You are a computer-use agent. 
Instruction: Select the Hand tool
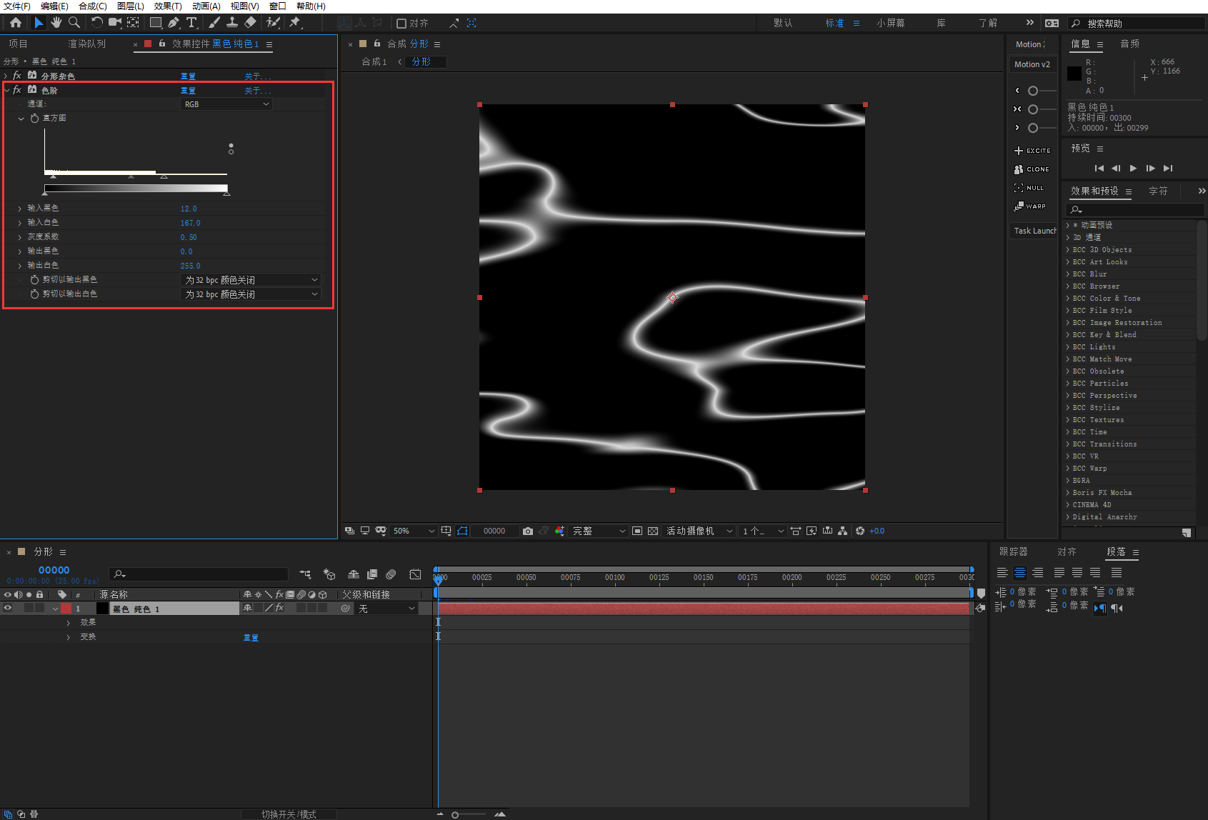point(56,23)
